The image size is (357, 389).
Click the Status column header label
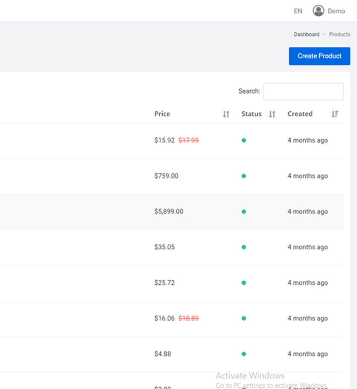point(251,114)
